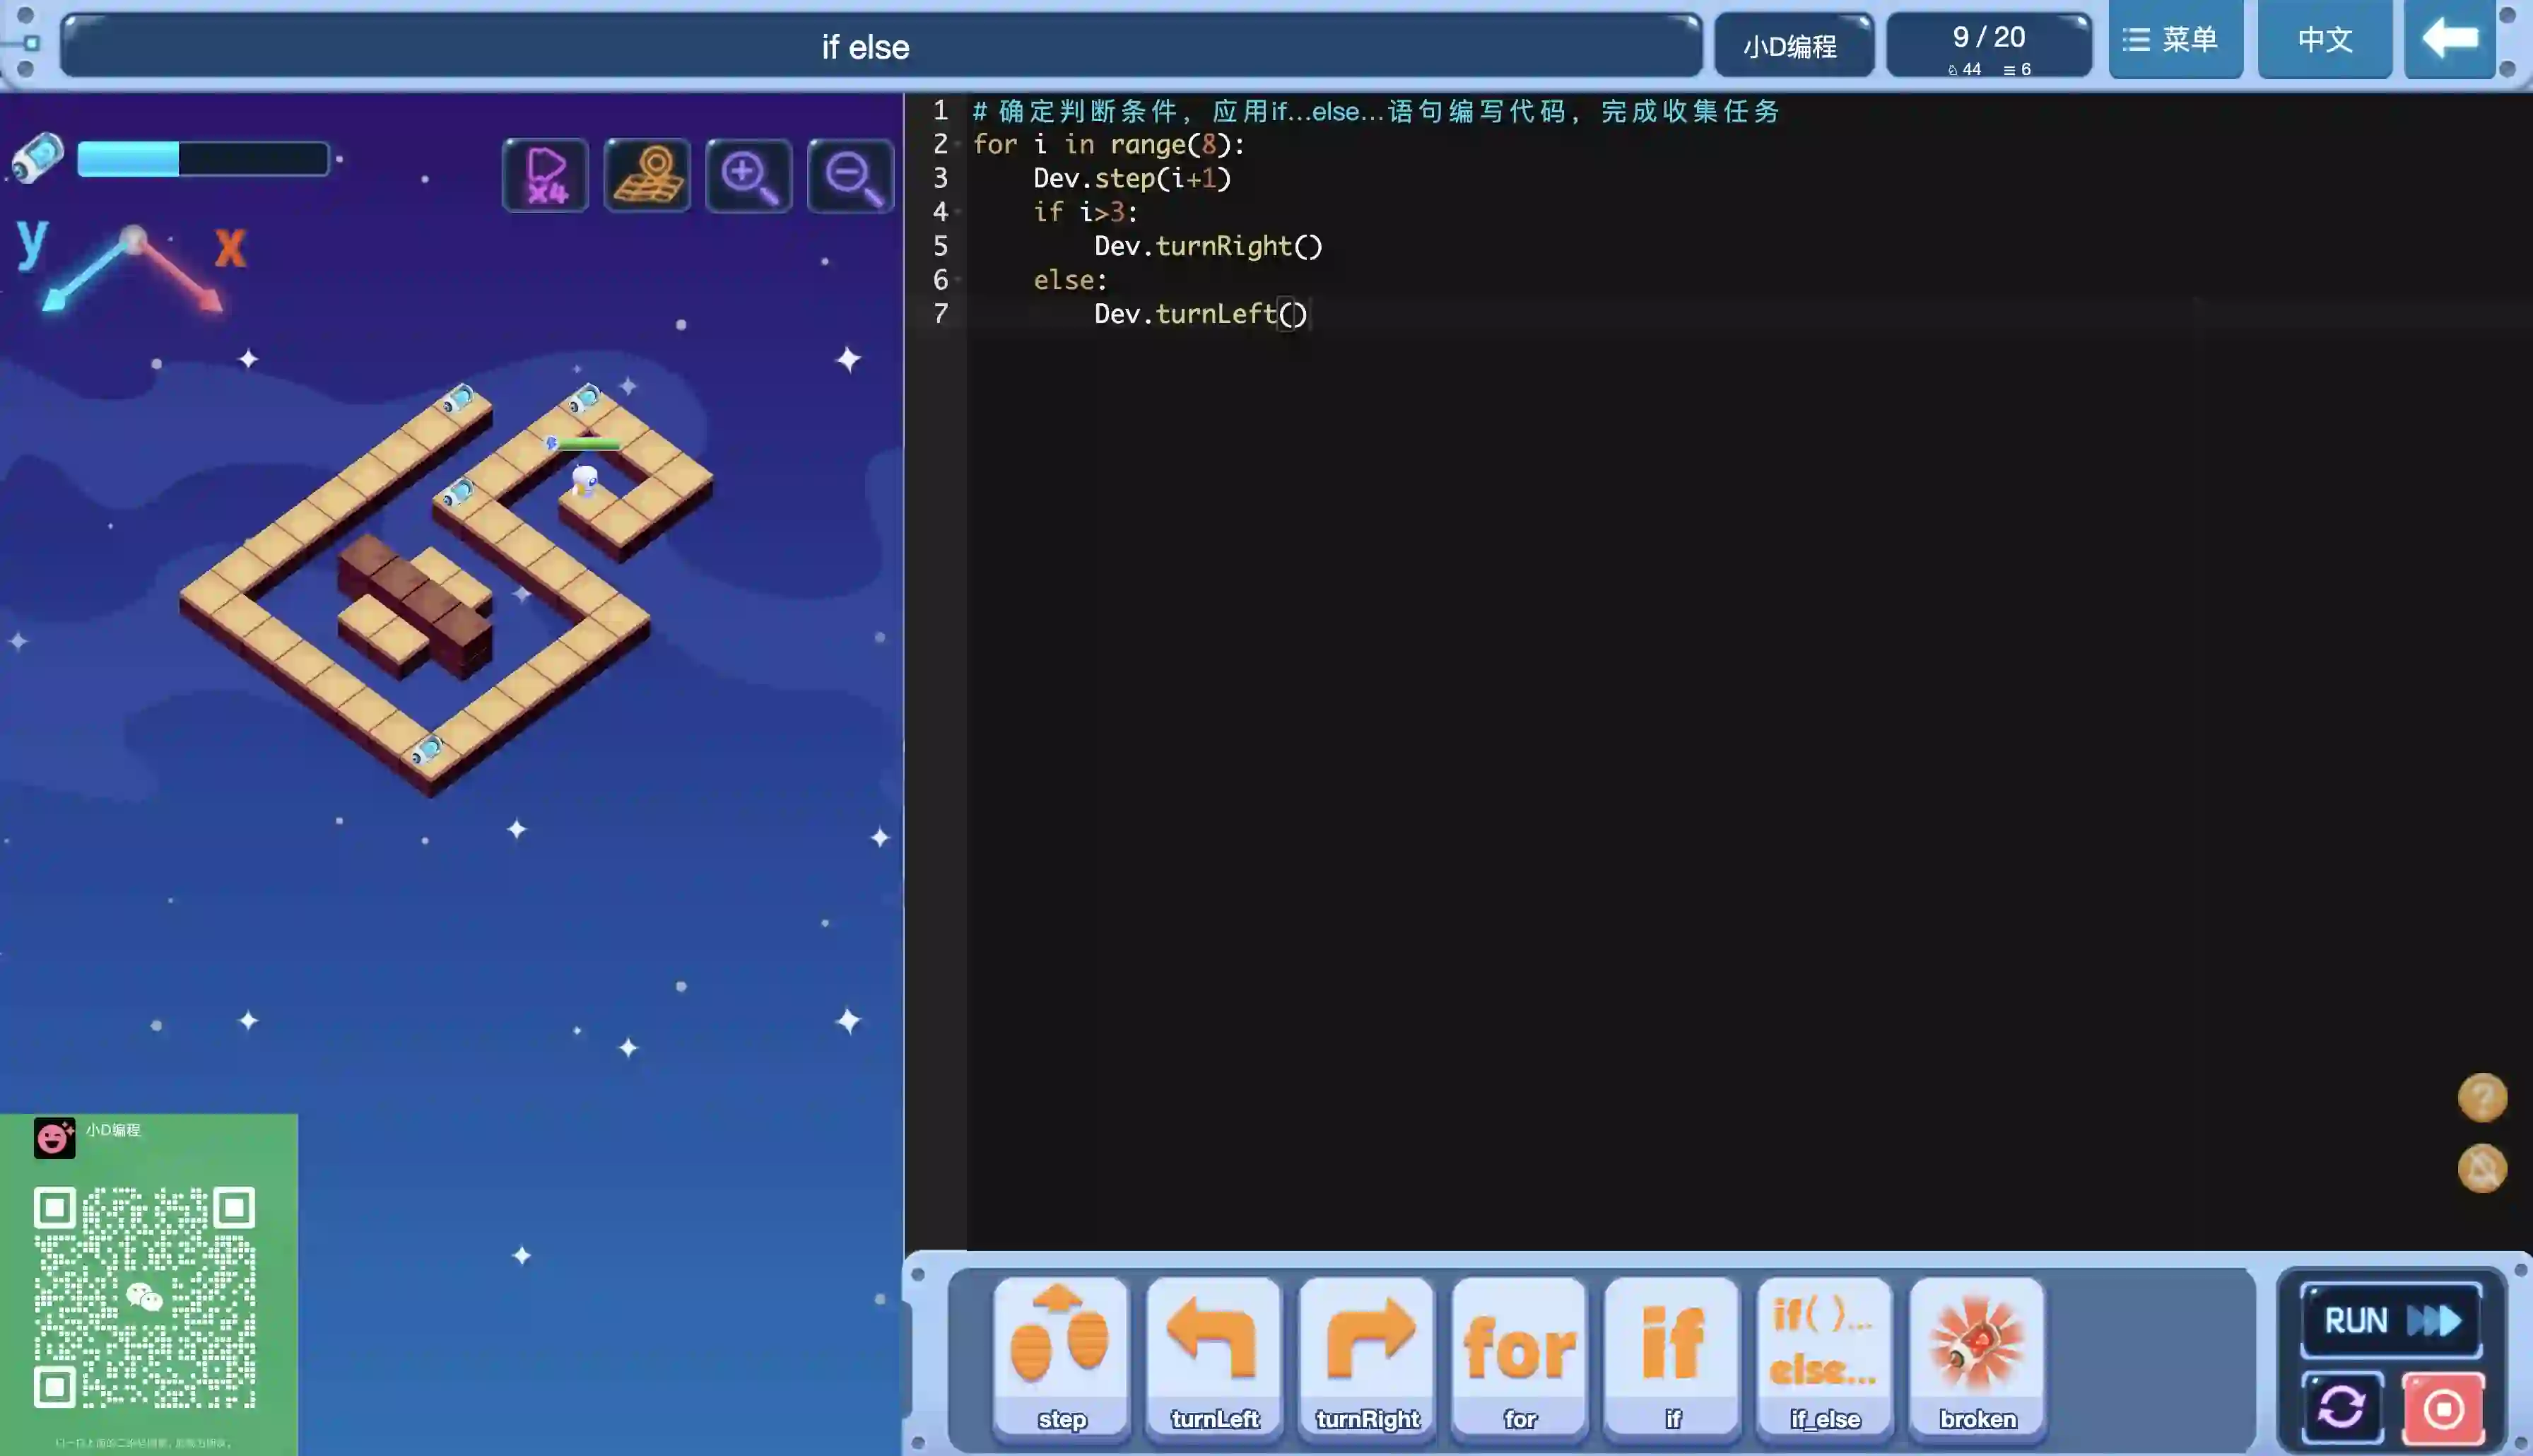Insert the broken command block
This screenshot has width=2533, height=1456.
pos(1977,1354)
